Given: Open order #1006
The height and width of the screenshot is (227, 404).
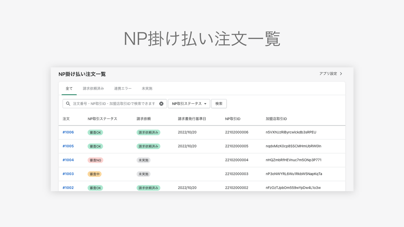Looking at the screenshot, I should (68, 132).
